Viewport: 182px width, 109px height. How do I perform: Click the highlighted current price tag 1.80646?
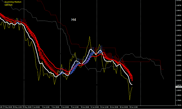click(x=179, y=87)
